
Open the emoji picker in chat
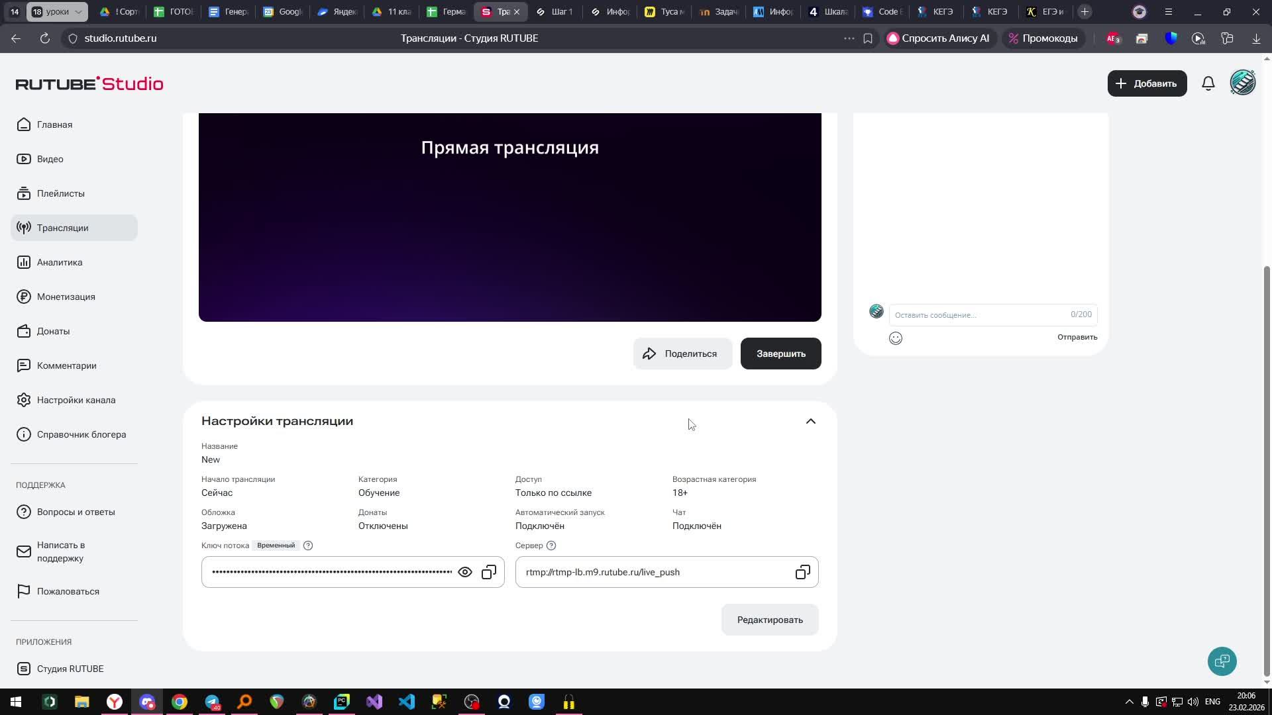896,338
